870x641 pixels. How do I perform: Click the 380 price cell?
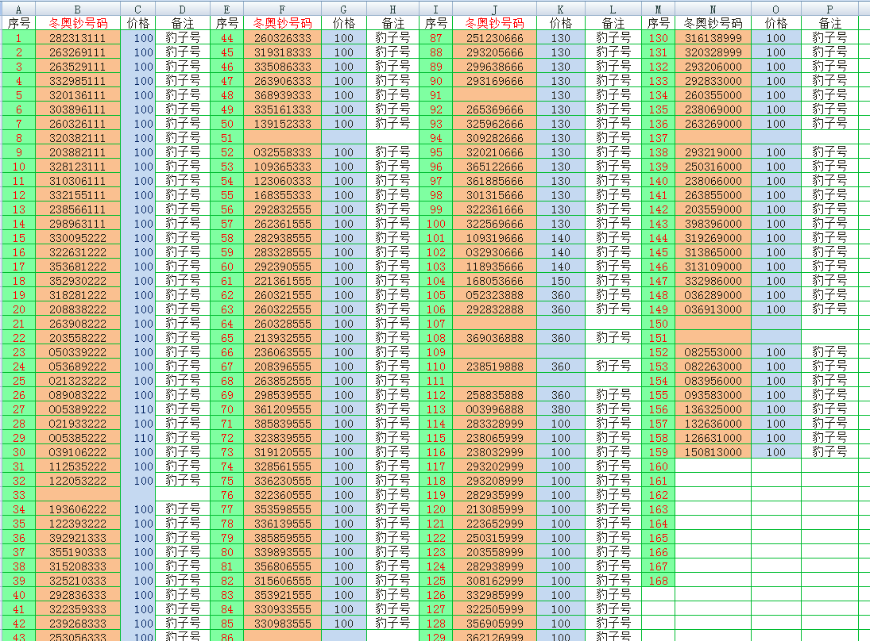560,409
